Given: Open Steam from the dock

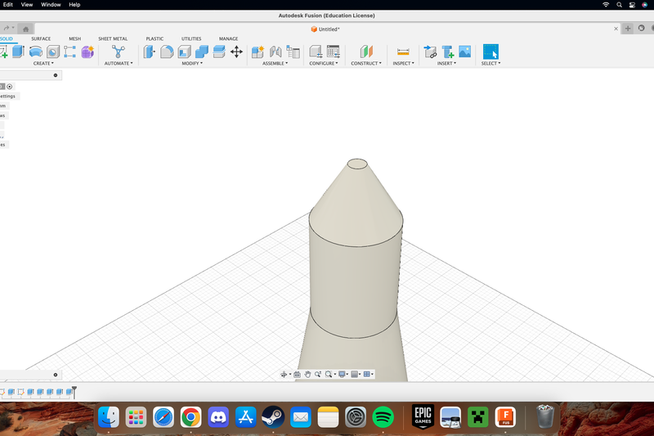Looking at the screenshot, I should coord(273,417).
